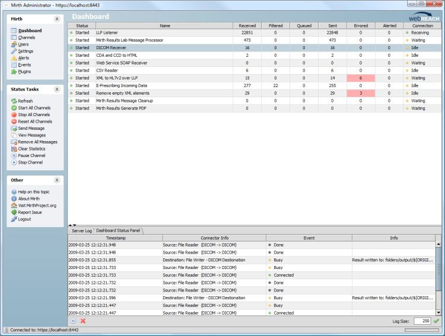Click Logout in the Other panel
The image size is (445, 336).
(24, 219)
